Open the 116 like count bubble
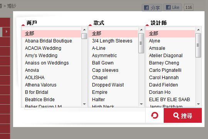 point(188,7)
